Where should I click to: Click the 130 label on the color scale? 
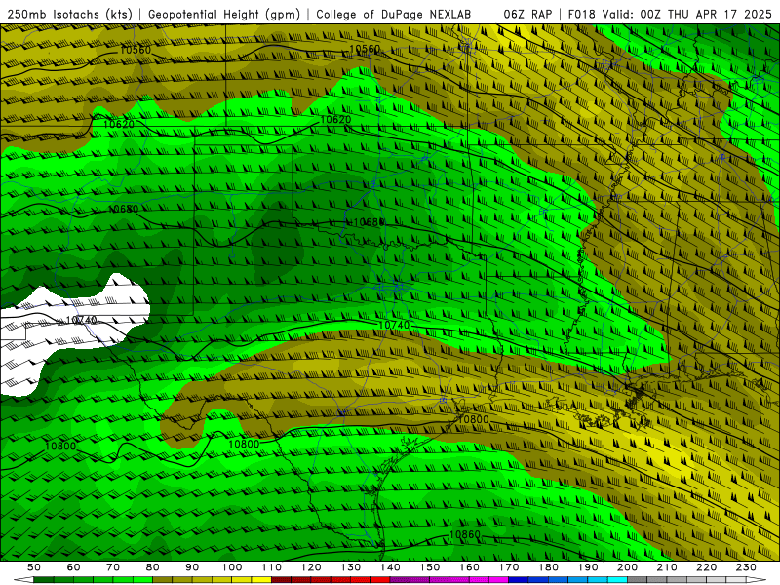(351, 567)
